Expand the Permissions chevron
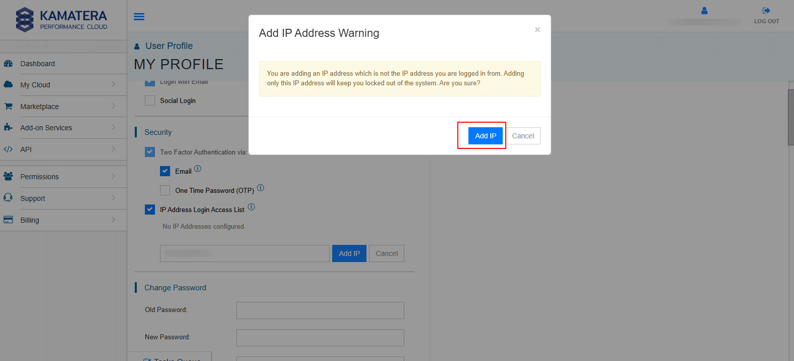Screen dimensions: 794x361 114,176
